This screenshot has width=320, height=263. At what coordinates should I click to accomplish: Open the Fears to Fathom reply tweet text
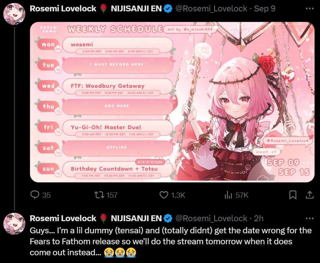pyautogui.click(x=170, y=241)
